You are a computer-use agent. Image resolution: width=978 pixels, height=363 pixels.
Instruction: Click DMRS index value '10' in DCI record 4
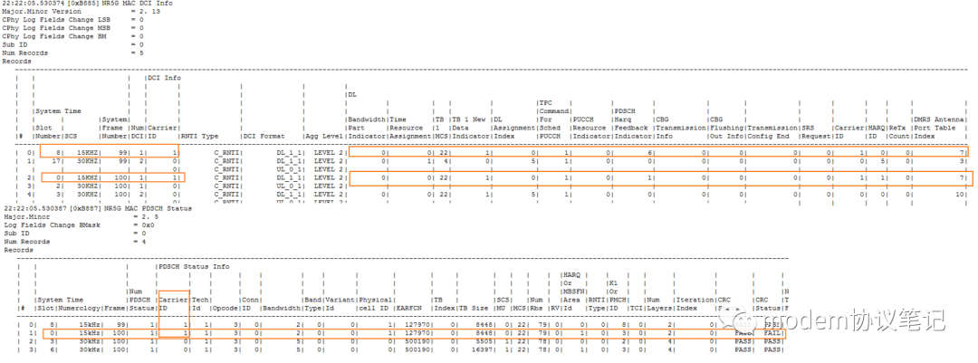tap(960, 194)
